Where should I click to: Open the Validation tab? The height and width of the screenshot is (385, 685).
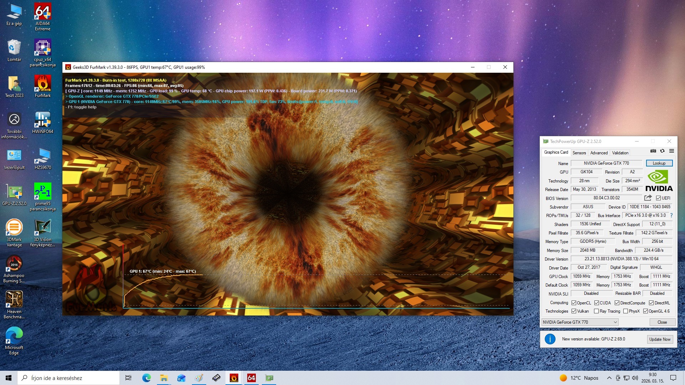tap(620, 153)
